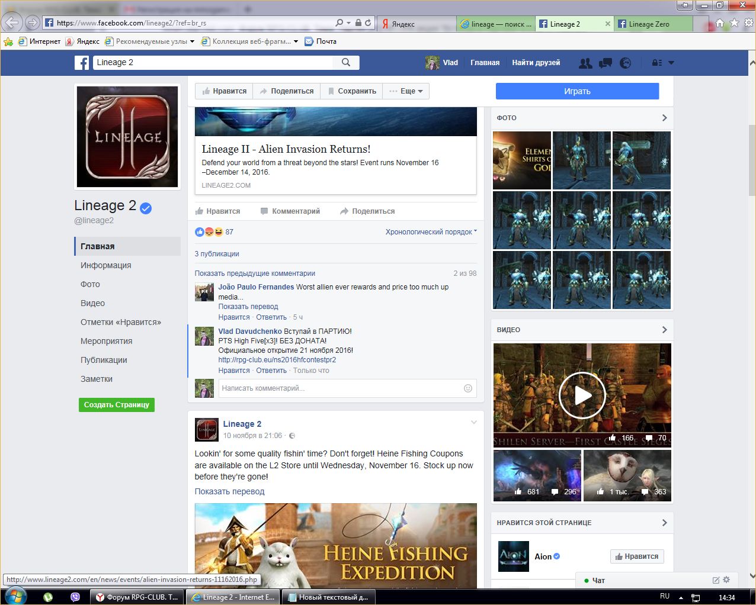Click browser back arrow button
756x605 pixels.
[x=12, y=22]
